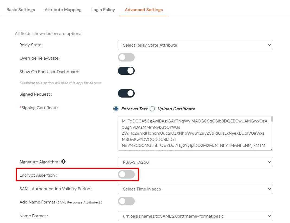Enable the Encrypt Assertion toggle
This screenshot has width=290, height=223.
point(126,175)
